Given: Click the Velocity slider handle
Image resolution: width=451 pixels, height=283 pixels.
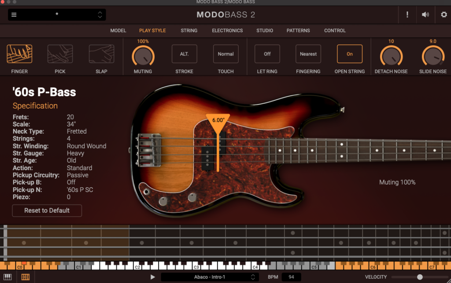Looking at the screenshot, I should click(x=420, y=277).
